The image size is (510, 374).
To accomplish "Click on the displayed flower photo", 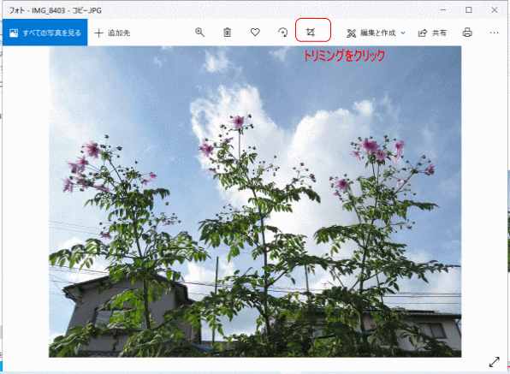I will (255, 202).
